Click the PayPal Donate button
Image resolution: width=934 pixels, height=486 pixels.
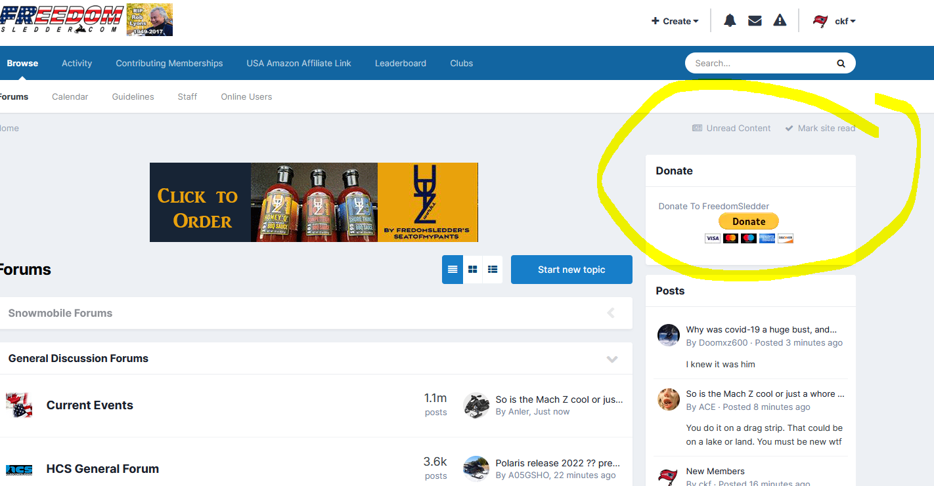[x=749, y=221]
